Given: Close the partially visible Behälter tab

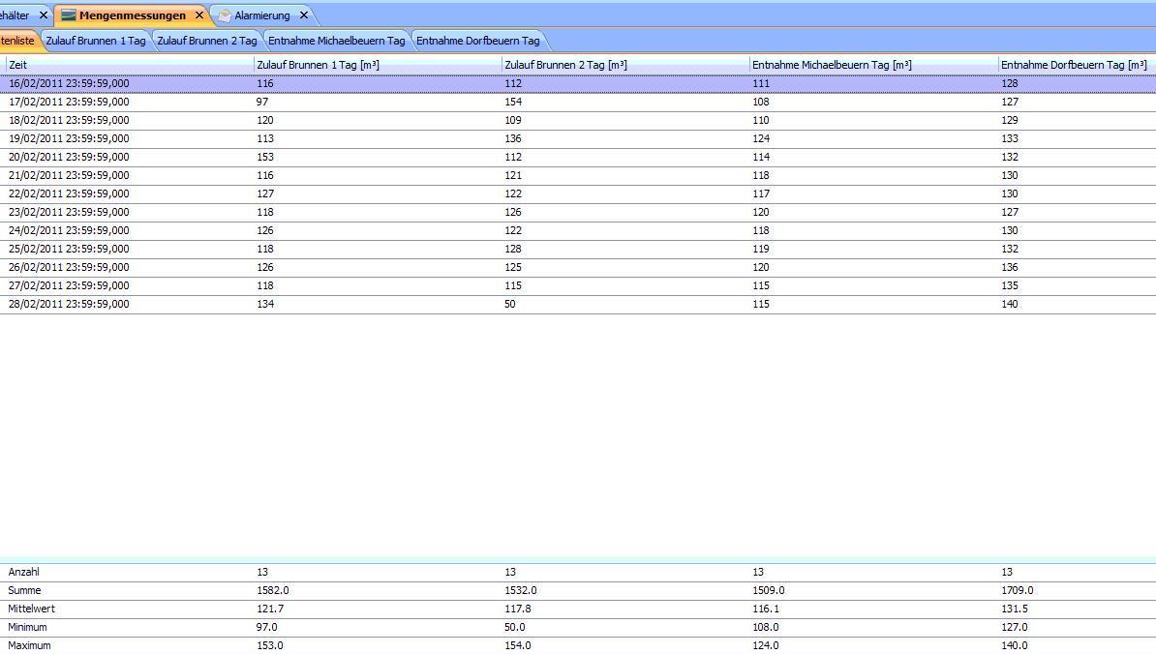Looking at the screenshot, I should coord(44,15).
